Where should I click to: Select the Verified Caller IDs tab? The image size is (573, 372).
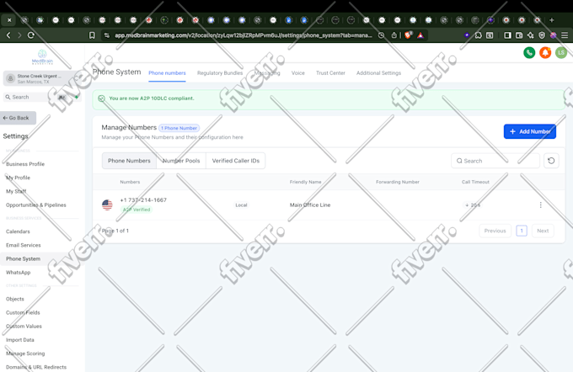236,161
